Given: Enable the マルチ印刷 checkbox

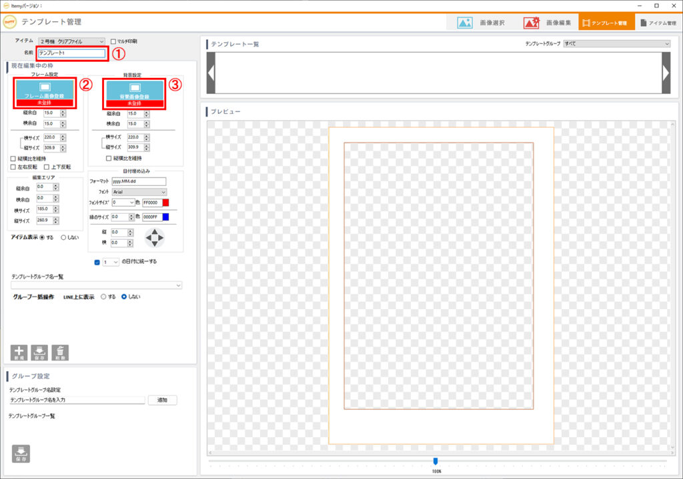Looking at the screenshot, I should click(113, 41).
